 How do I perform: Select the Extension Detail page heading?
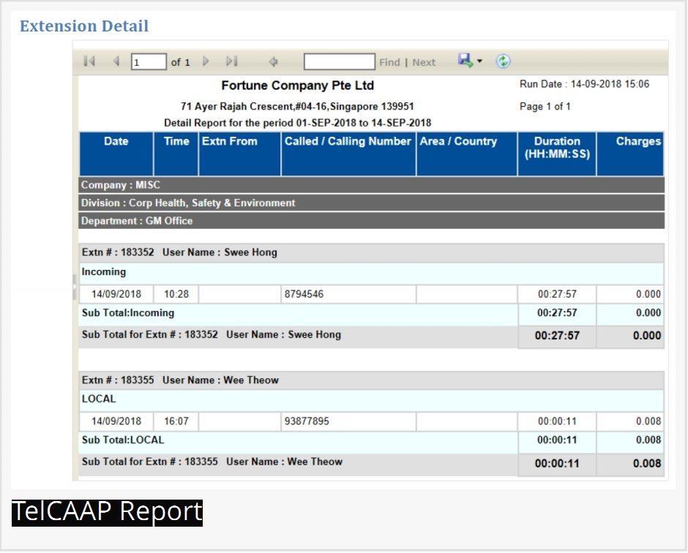pos(83,26)
